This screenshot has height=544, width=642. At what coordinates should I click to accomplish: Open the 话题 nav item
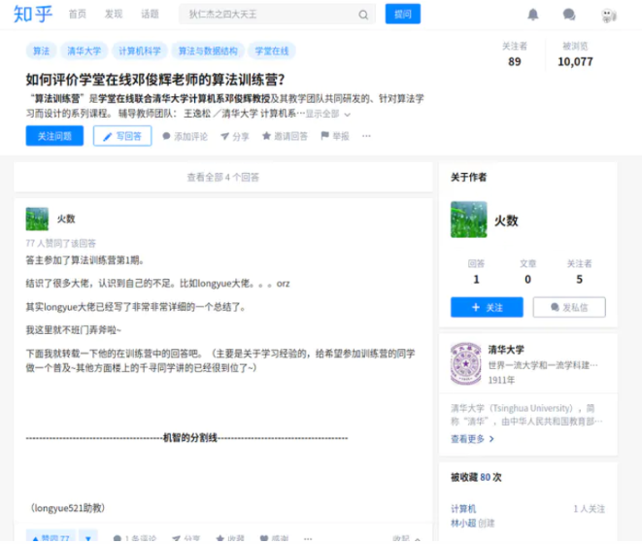pos(150,15)
